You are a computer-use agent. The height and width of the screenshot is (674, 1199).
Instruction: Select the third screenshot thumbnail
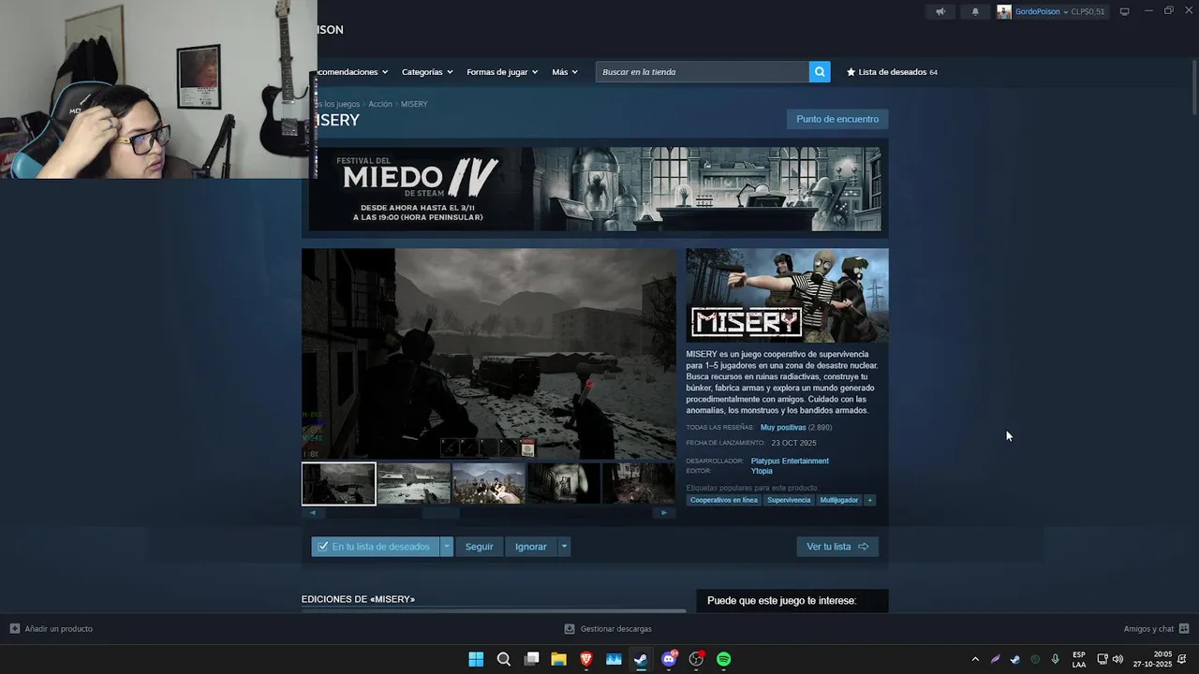[489, 484]
